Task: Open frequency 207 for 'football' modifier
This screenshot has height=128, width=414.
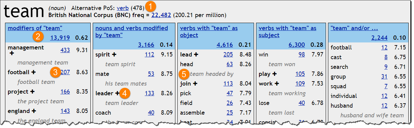Action: click(65, 72)
